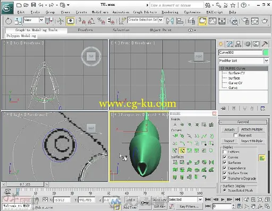This screenshot has width=272, height=211.
Task: Click the Attach Multiple button
Action: point(252,129)
